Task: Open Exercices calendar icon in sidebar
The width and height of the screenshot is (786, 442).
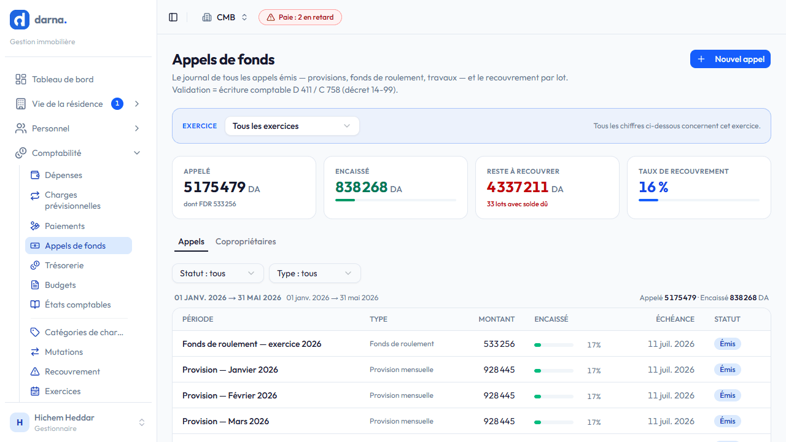Action: pyautogui.click(x=35, y=391)
